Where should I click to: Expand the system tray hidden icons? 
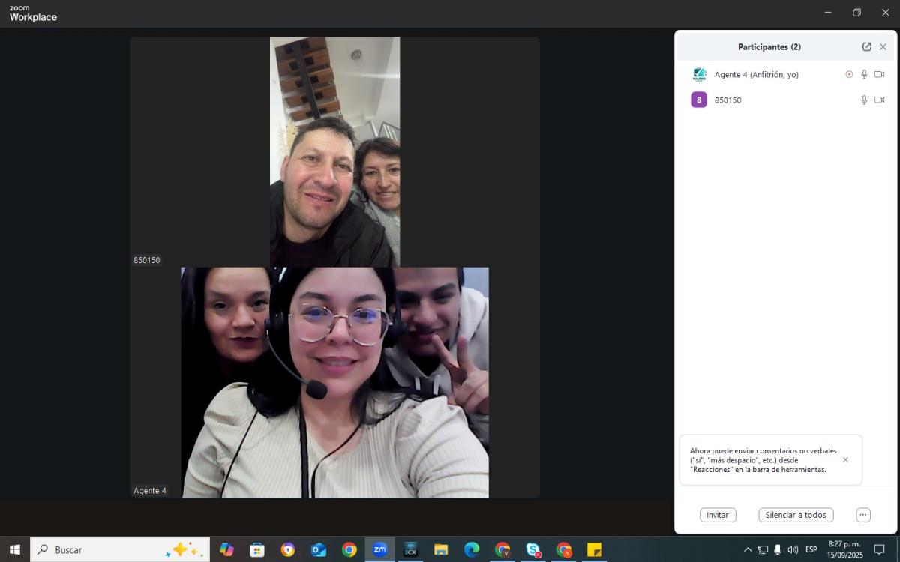coord(748,549)
